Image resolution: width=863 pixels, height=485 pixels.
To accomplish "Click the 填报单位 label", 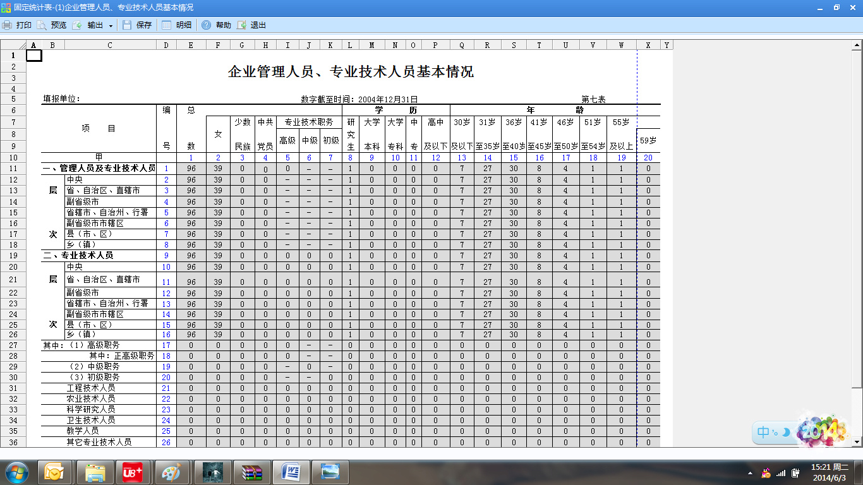I will tap(62, 99).
